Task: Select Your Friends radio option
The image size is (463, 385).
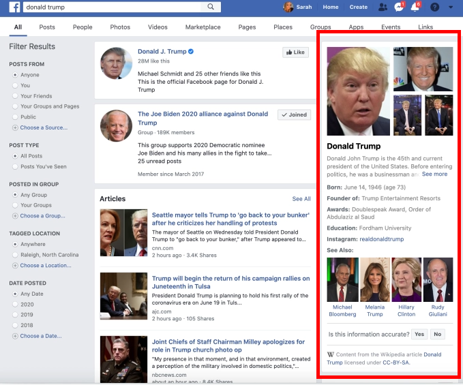Action: [x=15, y=96]
